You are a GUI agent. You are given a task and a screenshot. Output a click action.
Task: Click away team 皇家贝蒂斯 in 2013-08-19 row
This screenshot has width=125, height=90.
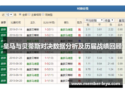[x=66, y=75]
